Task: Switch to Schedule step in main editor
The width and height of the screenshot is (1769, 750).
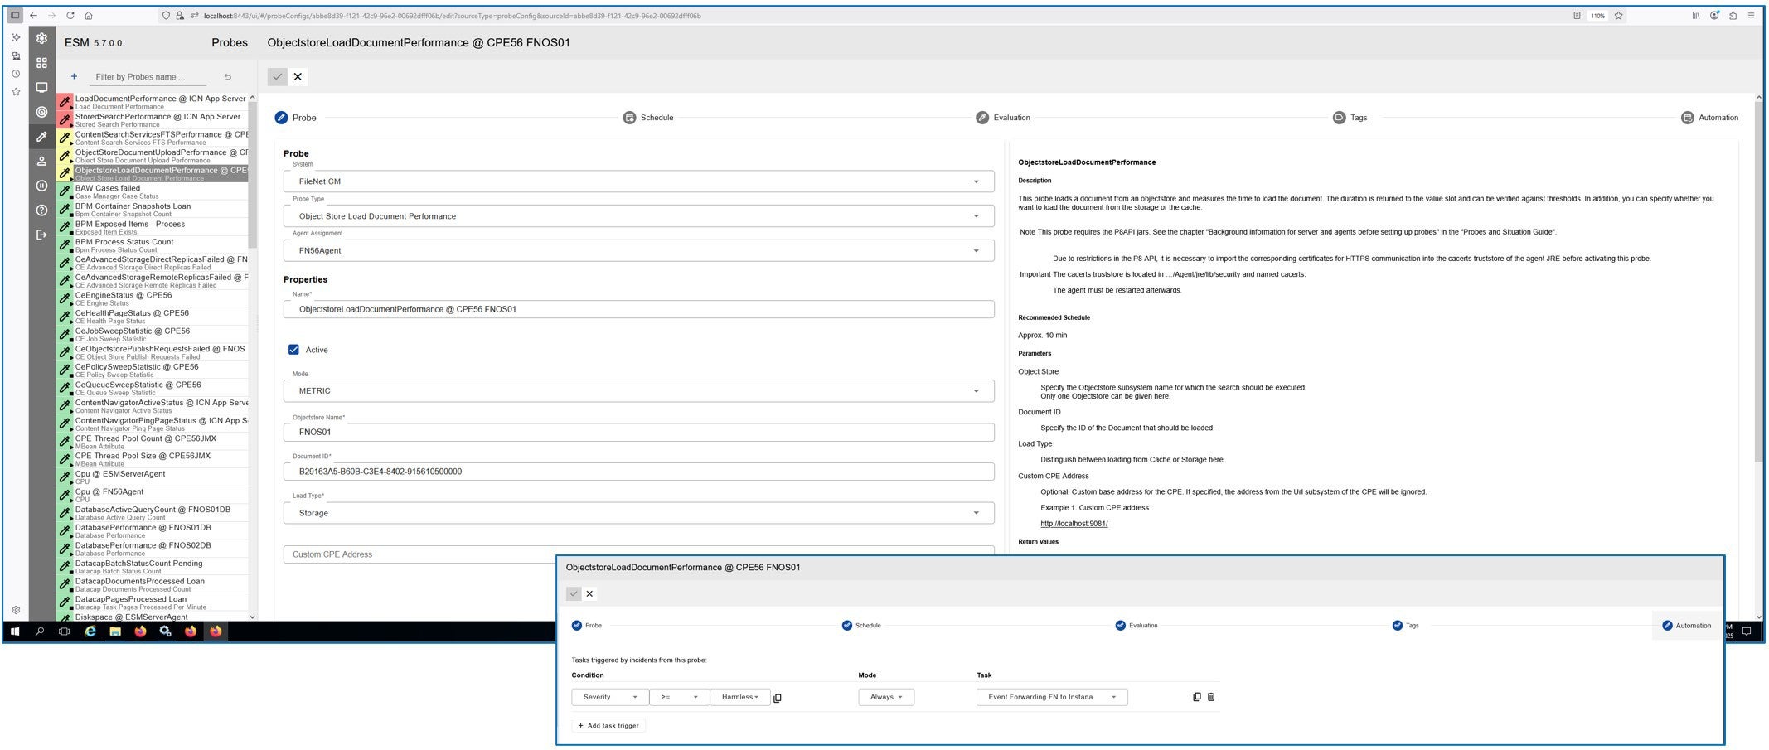Action: 648,118
